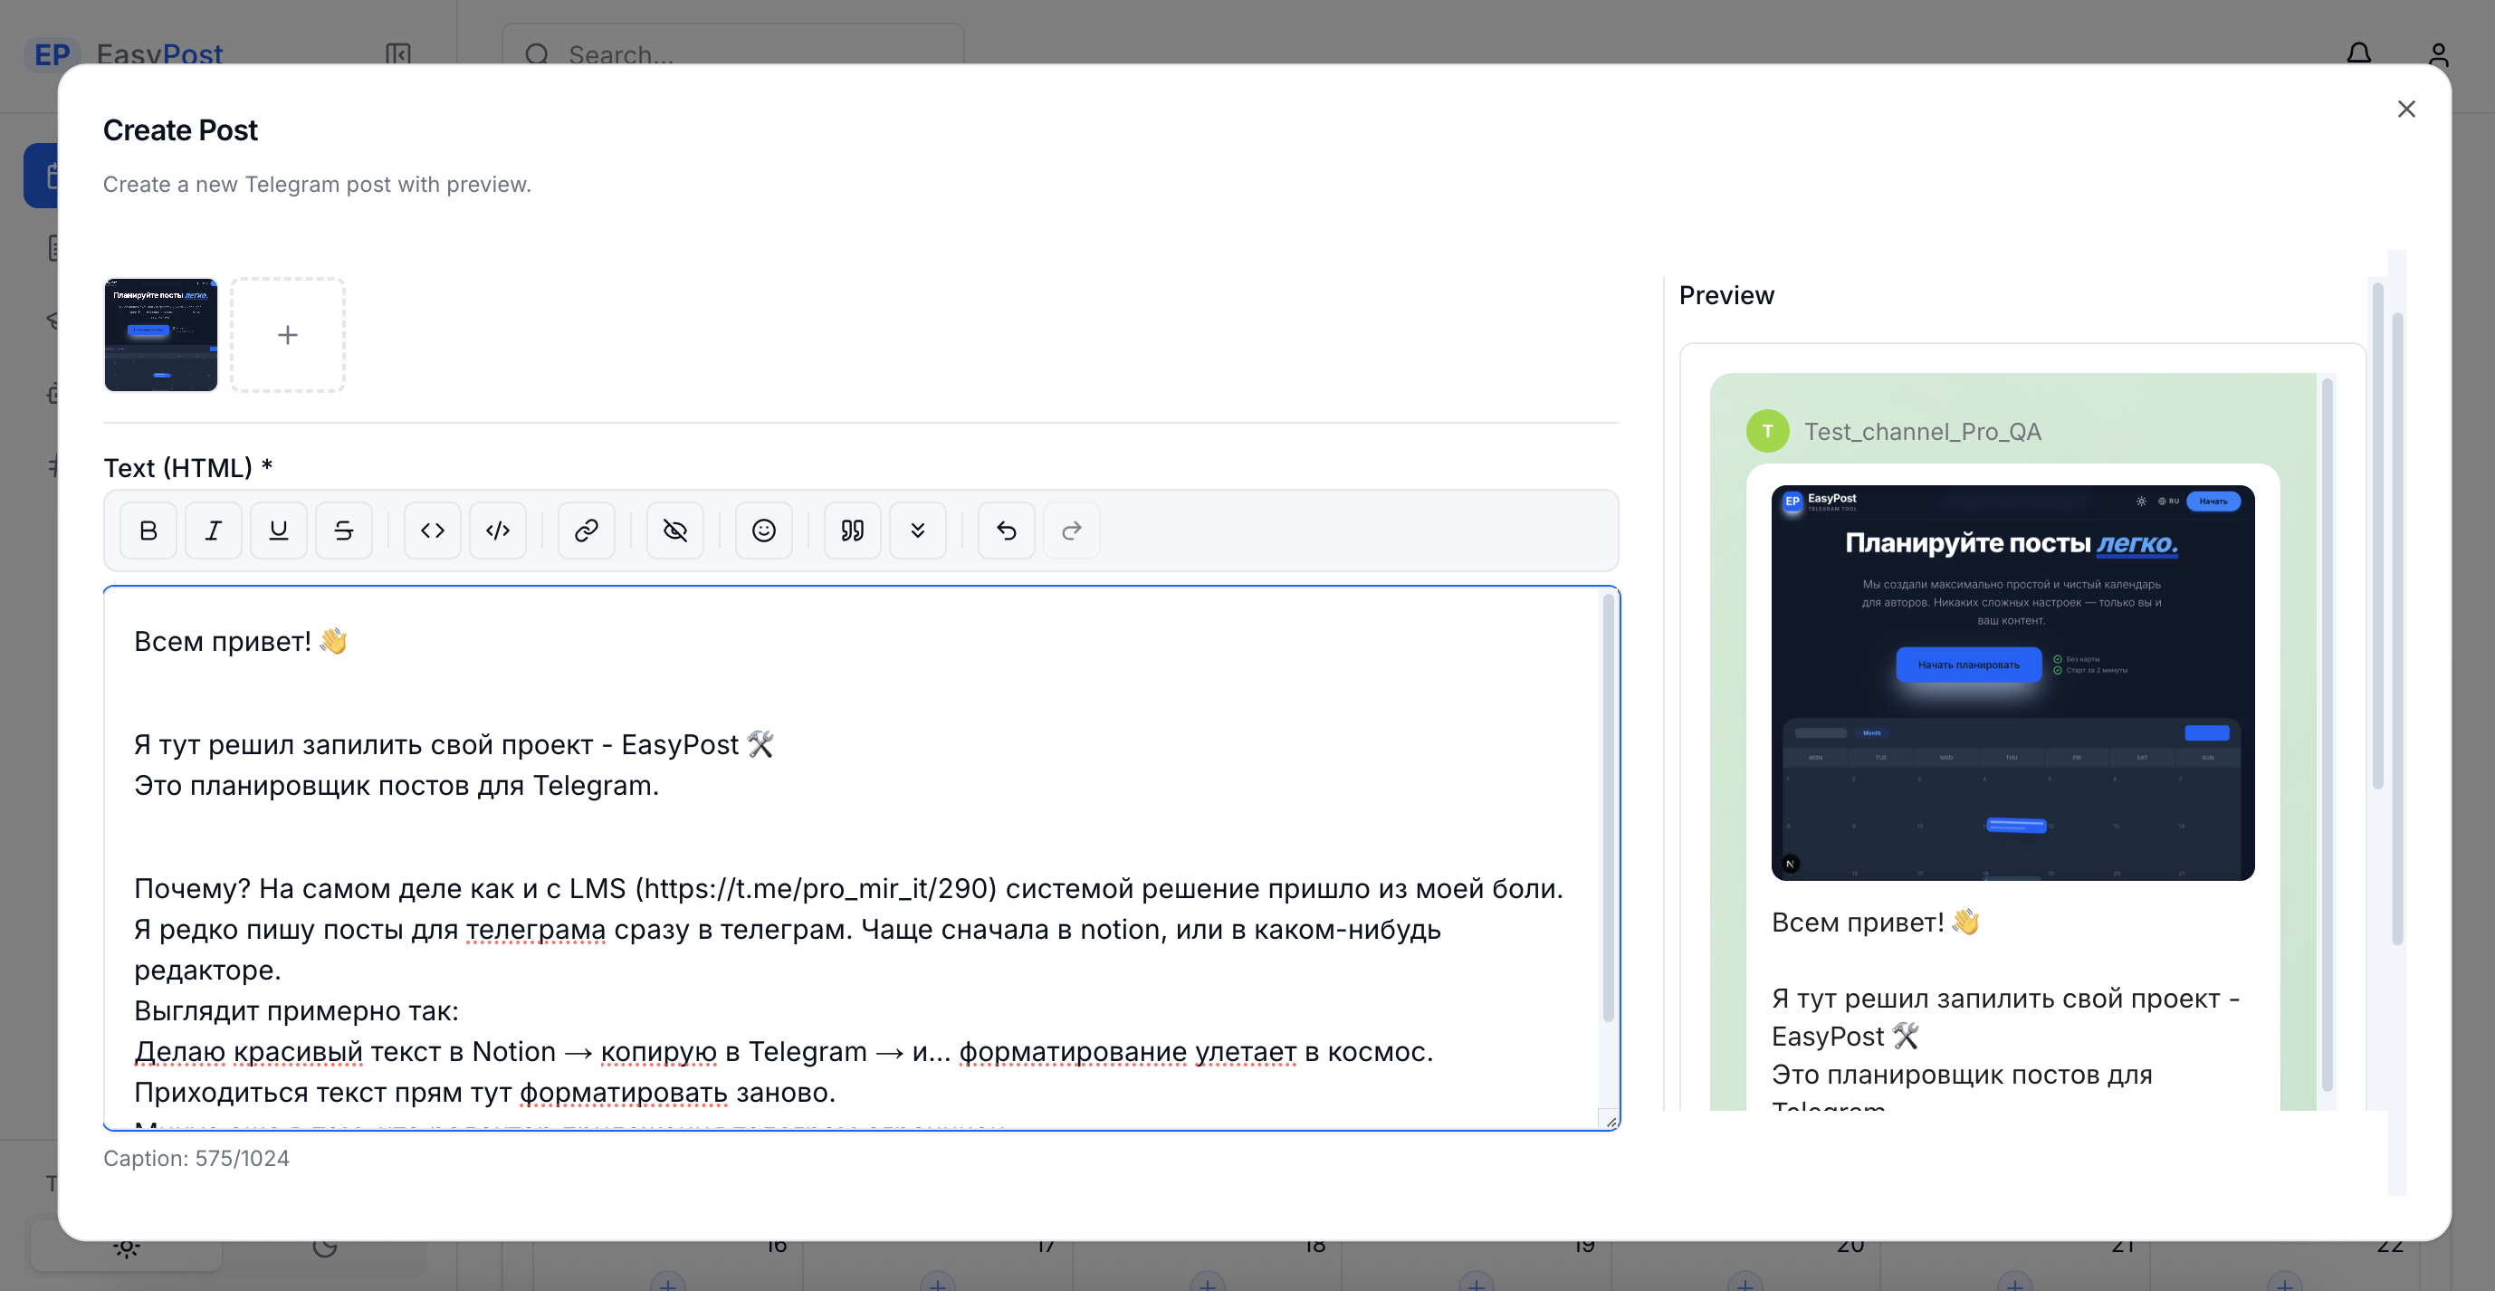The width and height of the screenshot is (2495, 1291).
Task: Redo the last undone edit
Action: pos(1071,530)
